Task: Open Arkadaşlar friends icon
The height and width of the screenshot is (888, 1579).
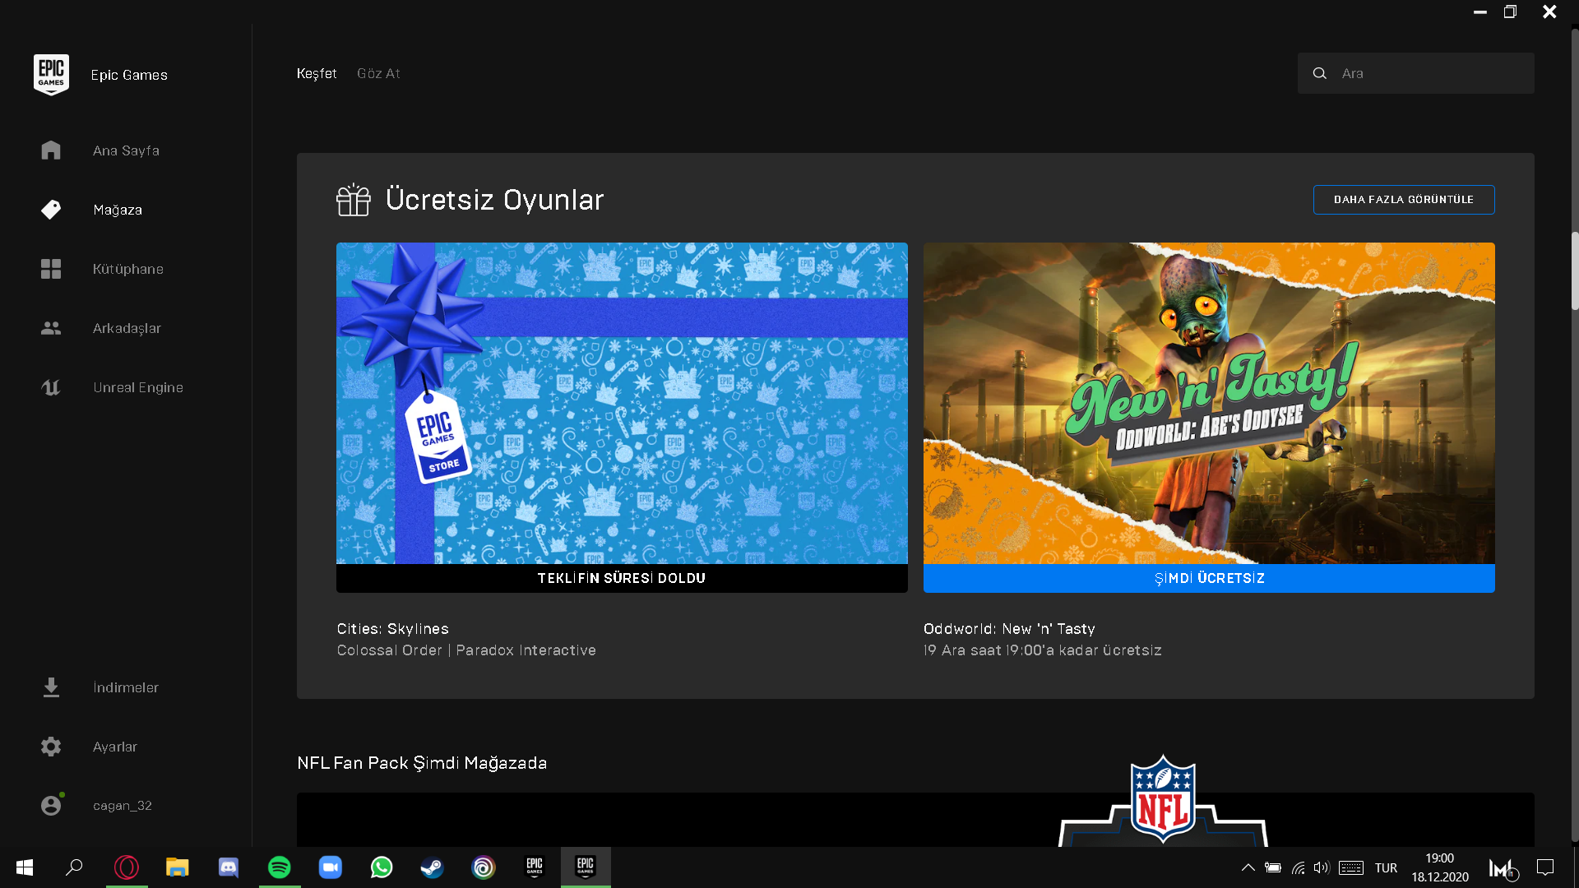Action: pos(51,328)
